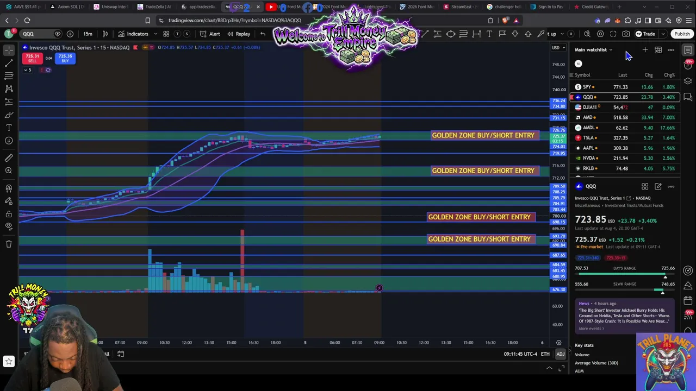The image size is (696, 391).
Task: Take a chart snapshot with camera icon
Action: (x=626, y=34)
